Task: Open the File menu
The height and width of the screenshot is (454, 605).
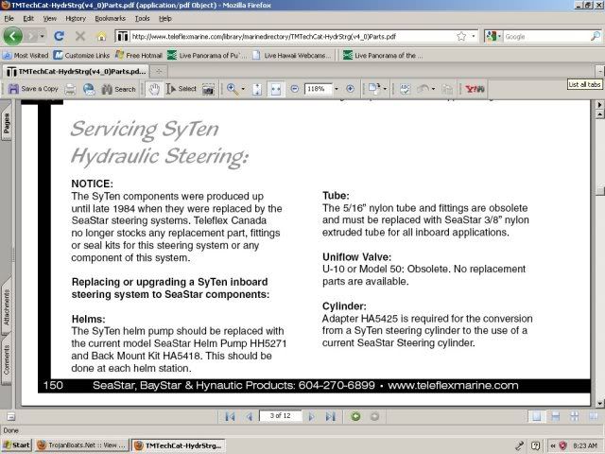Action: [x=9, y=18]
